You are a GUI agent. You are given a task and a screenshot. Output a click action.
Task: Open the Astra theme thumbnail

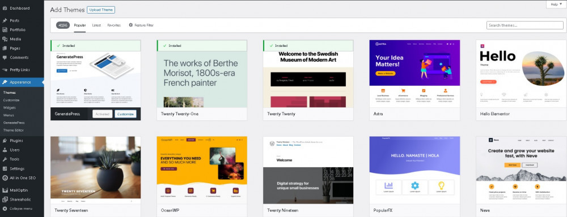414,73
